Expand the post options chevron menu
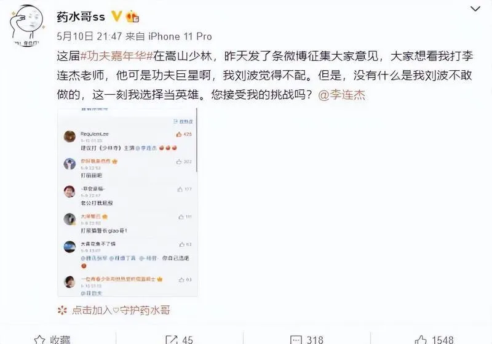Image resolution: width=492 pixels, height=344 pixels. point(475,9)
